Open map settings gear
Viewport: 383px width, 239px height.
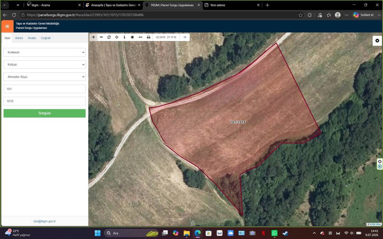377,40
